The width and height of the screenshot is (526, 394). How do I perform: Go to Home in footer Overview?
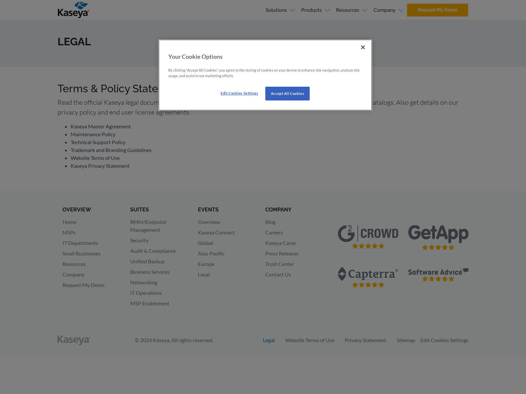coord(69,222)
